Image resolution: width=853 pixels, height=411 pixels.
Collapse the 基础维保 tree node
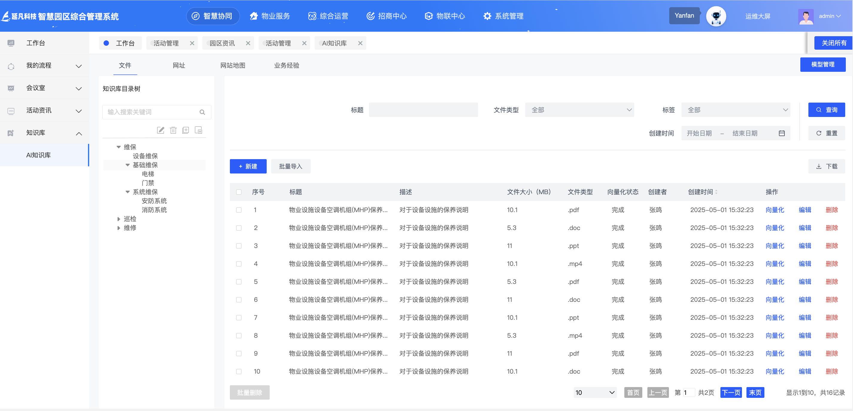[x=128, y=165]
